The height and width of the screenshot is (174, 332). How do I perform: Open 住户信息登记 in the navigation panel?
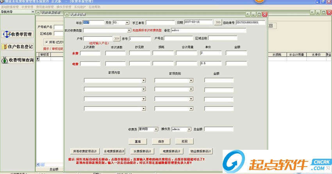(x=18, y=47)
